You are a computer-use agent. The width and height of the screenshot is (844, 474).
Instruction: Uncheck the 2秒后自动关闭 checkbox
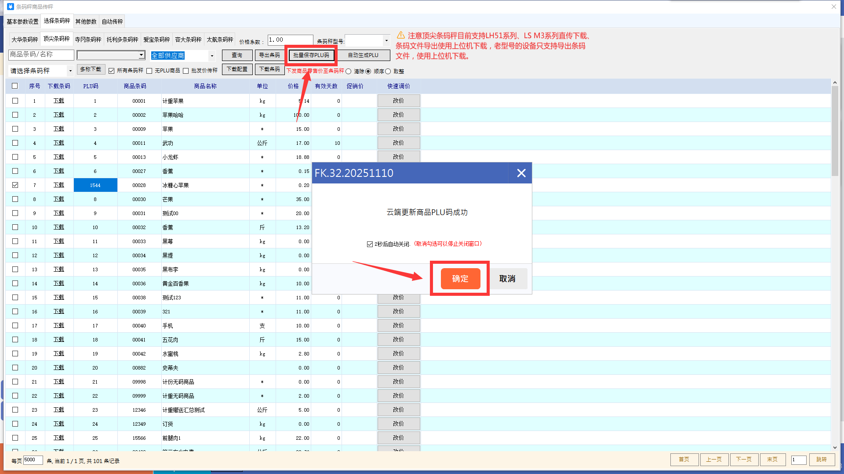[x=370, y=244]
